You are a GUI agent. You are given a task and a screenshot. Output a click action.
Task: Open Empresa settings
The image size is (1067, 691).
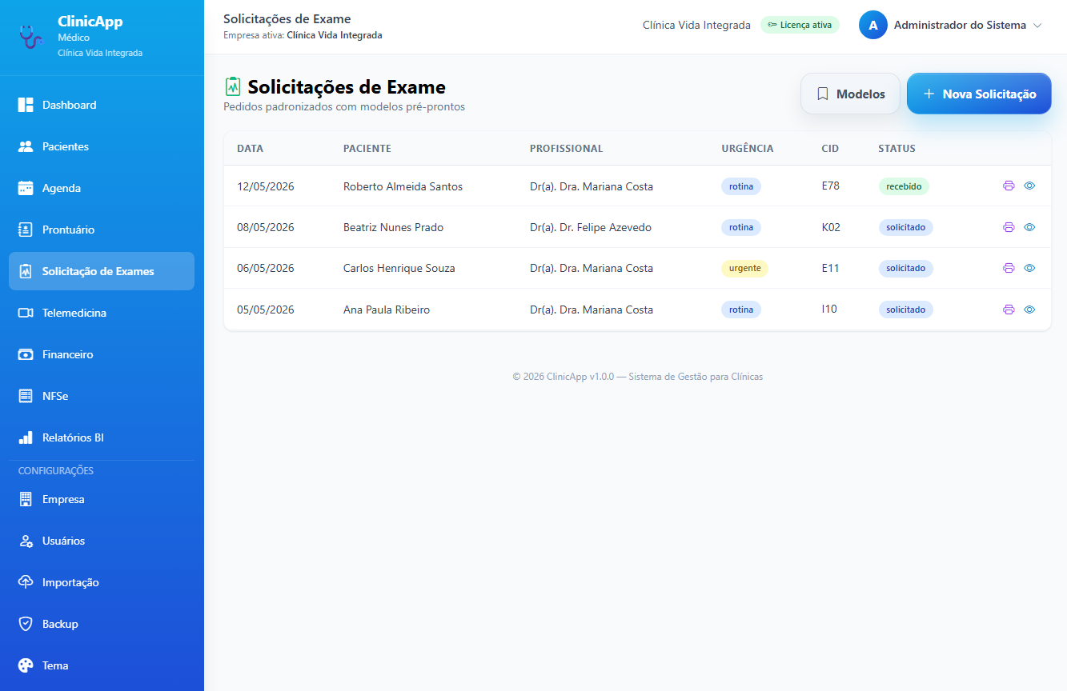[x=102, y=499]
